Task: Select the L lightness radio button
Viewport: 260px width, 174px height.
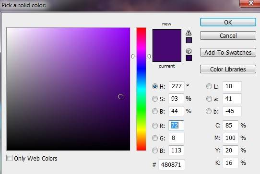Action: pos(209,86)
